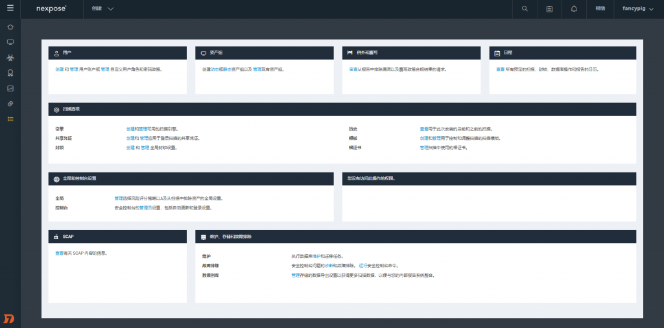Viewport: 664px width, 328px height.
Task: Click the 封锁 row label
Action: point(59,148)
